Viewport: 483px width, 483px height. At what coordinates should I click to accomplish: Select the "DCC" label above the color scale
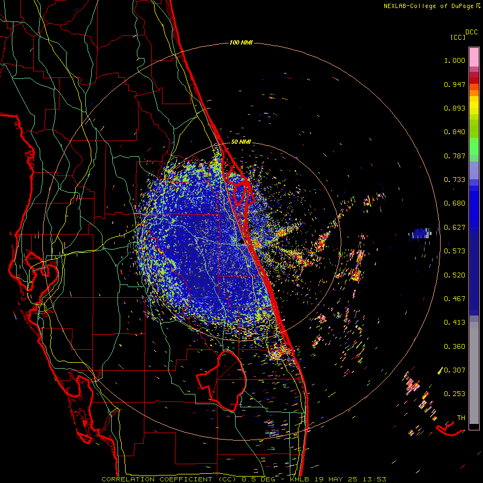(x=471, y=32)
